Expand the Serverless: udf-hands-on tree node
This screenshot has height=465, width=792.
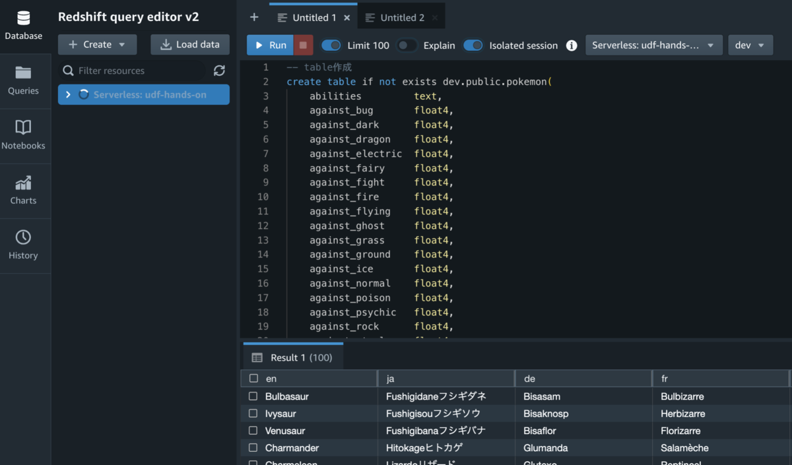[68, 95]
